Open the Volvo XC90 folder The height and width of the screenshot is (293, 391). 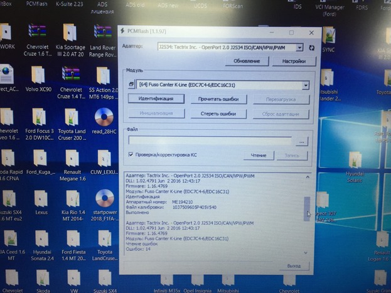coord(37,76)
